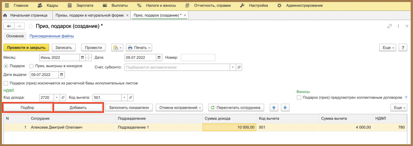Toggle exclusion from исполнительных листов base checkbox
This screenshot has width=413, height=146.
(6, 83)
